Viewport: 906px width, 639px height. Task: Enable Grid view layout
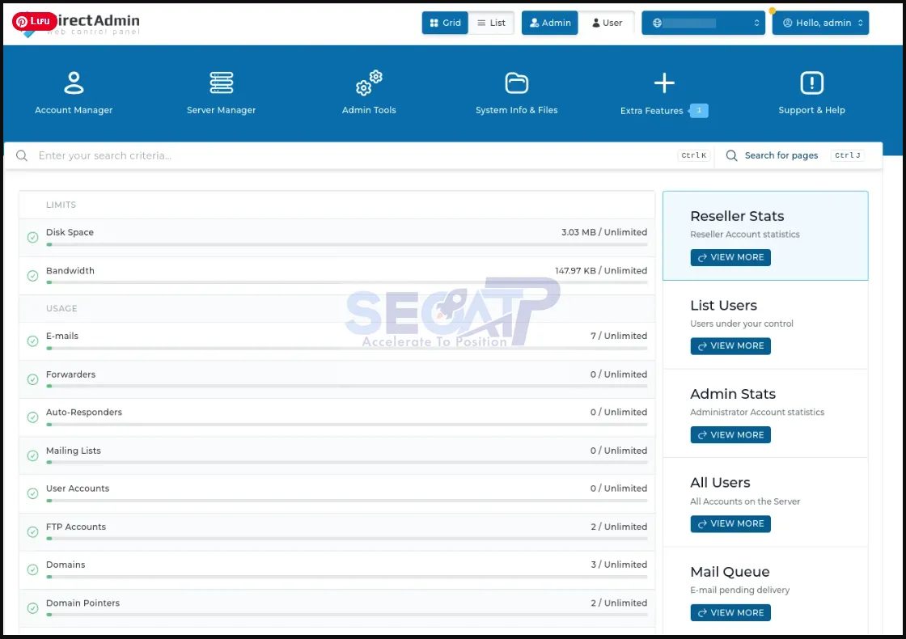tap(444, 23)
